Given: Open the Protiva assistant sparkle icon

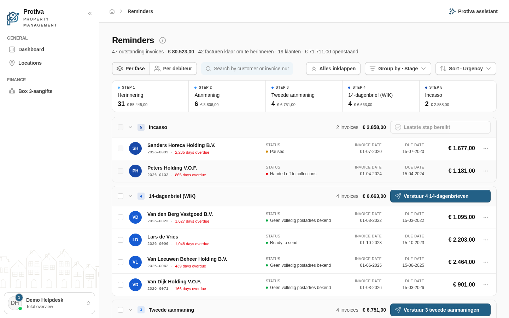Looking at the screenshot, I should click(x=452, y=11).
